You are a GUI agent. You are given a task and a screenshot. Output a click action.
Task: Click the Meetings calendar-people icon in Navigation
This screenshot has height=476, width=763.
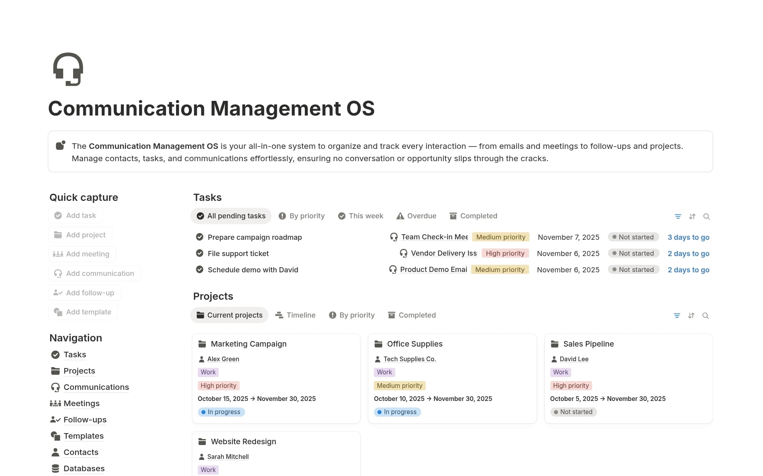coord(55,403)
